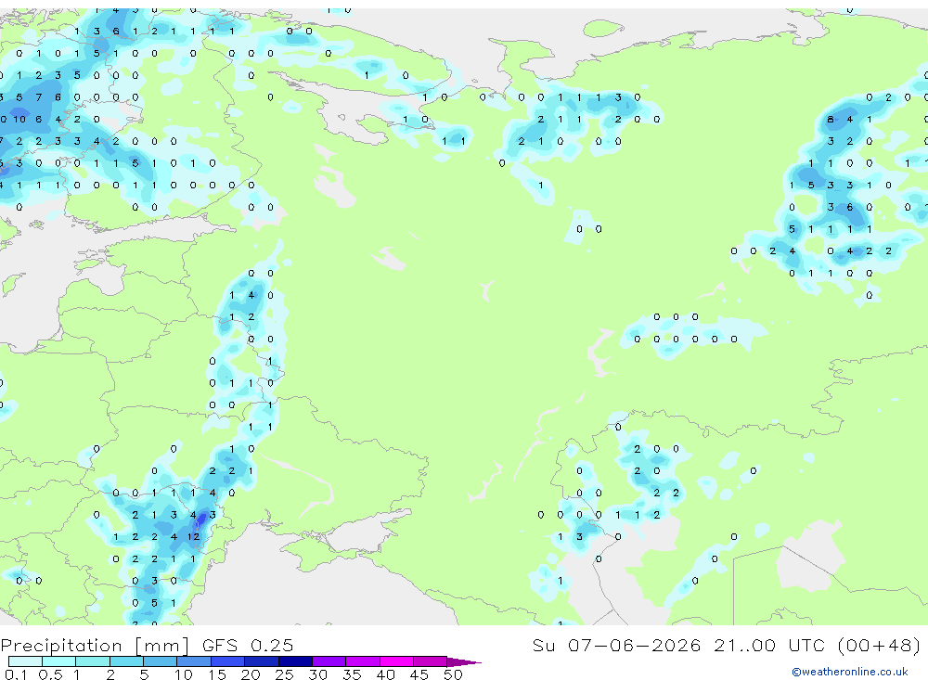This screenshot has height=680, width=928.
Task: Pick the legend color between 10 and 15
Action: tap(194, 661)
